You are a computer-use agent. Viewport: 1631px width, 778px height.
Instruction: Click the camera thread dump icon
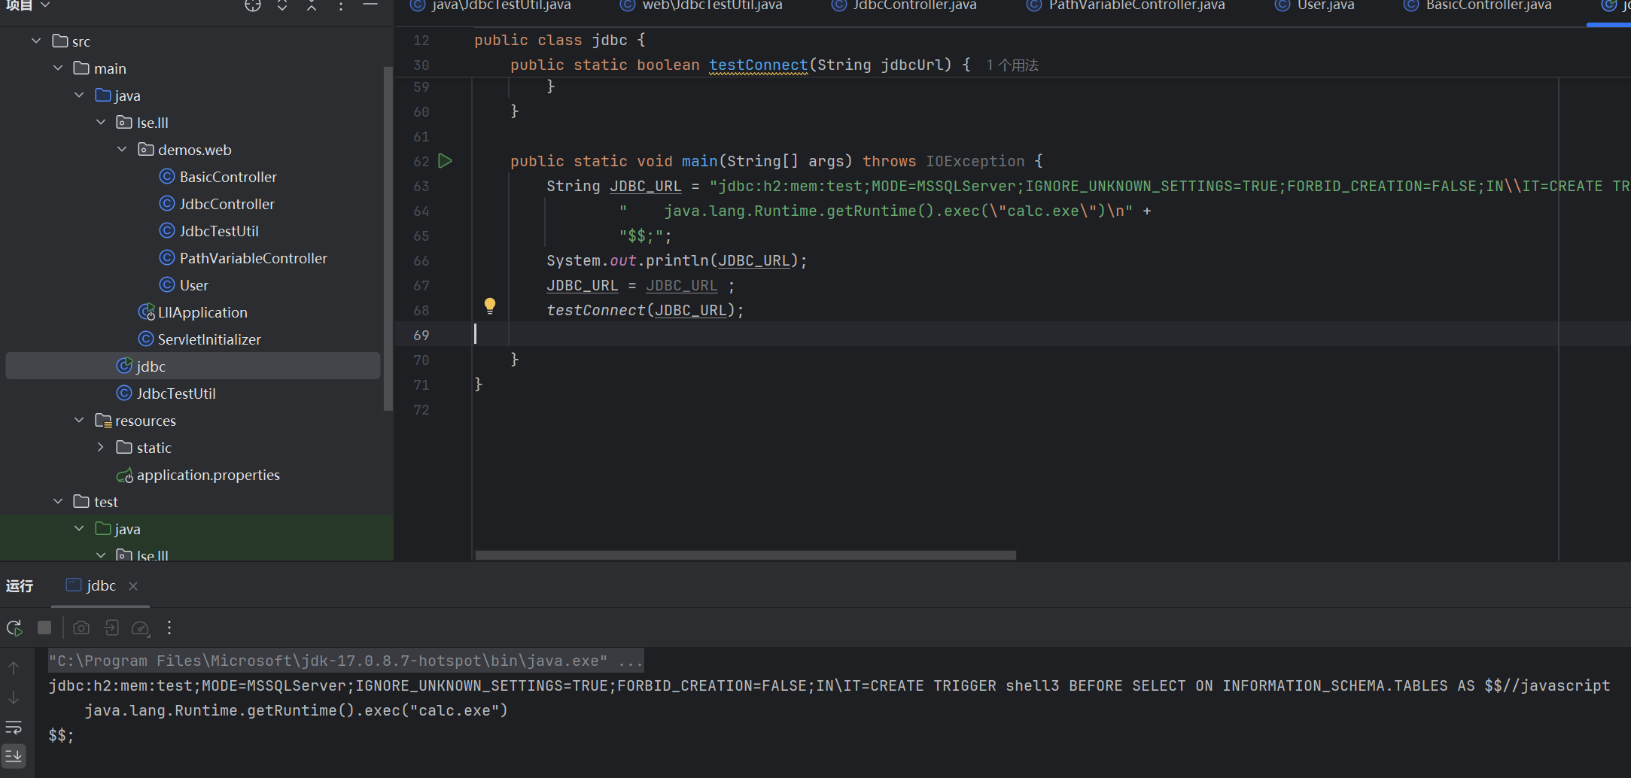(x=81, y=628)
